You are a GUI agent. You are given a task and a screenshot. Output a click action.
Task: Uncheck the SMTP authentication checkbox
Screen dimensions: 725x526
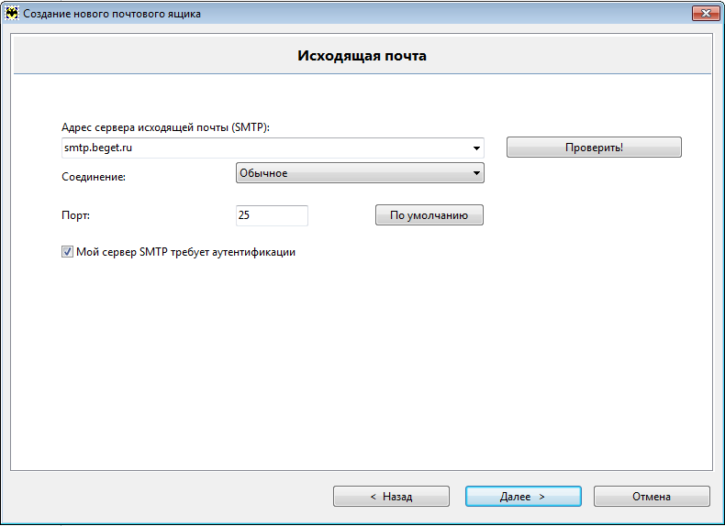tap(67, 252)
